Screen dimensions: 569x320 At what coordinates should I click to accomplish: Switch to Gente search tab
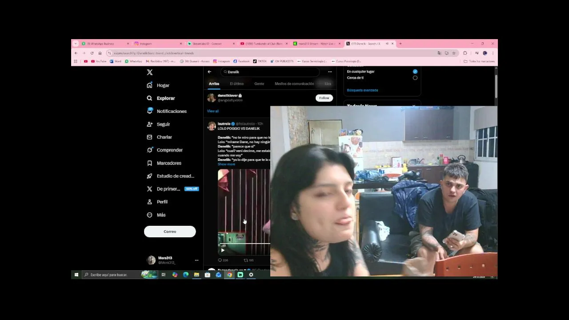[x=259, y=84]
